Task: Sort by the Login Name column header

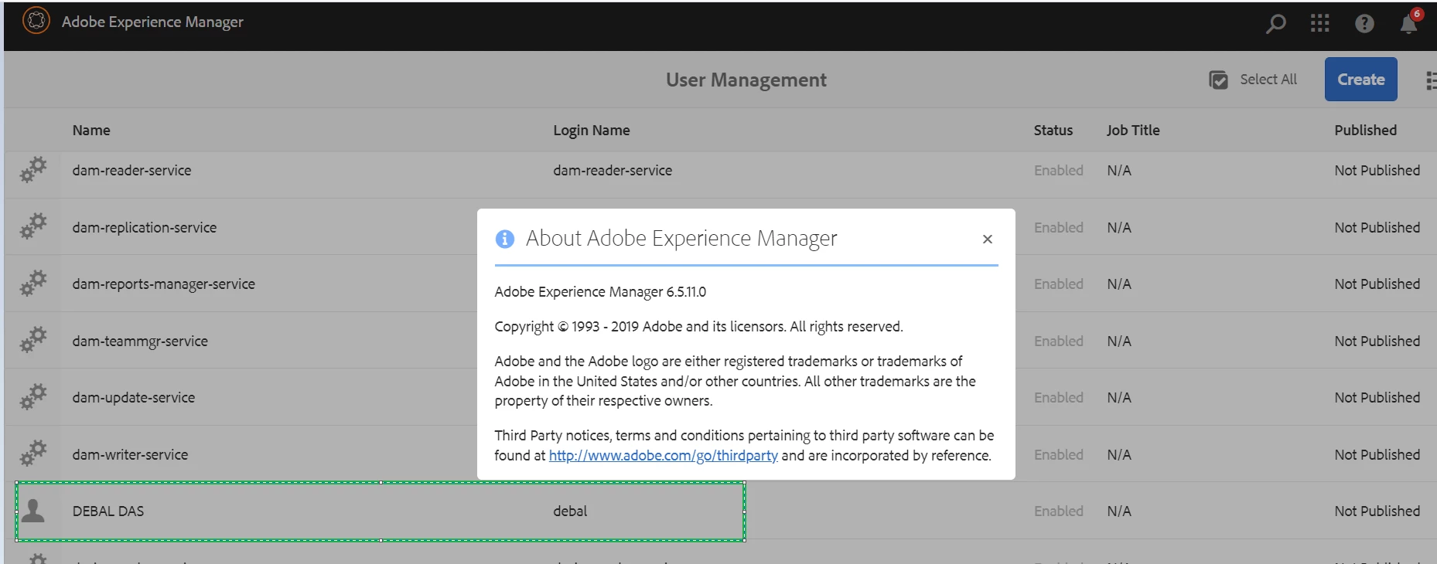Action: click(591, 130)
